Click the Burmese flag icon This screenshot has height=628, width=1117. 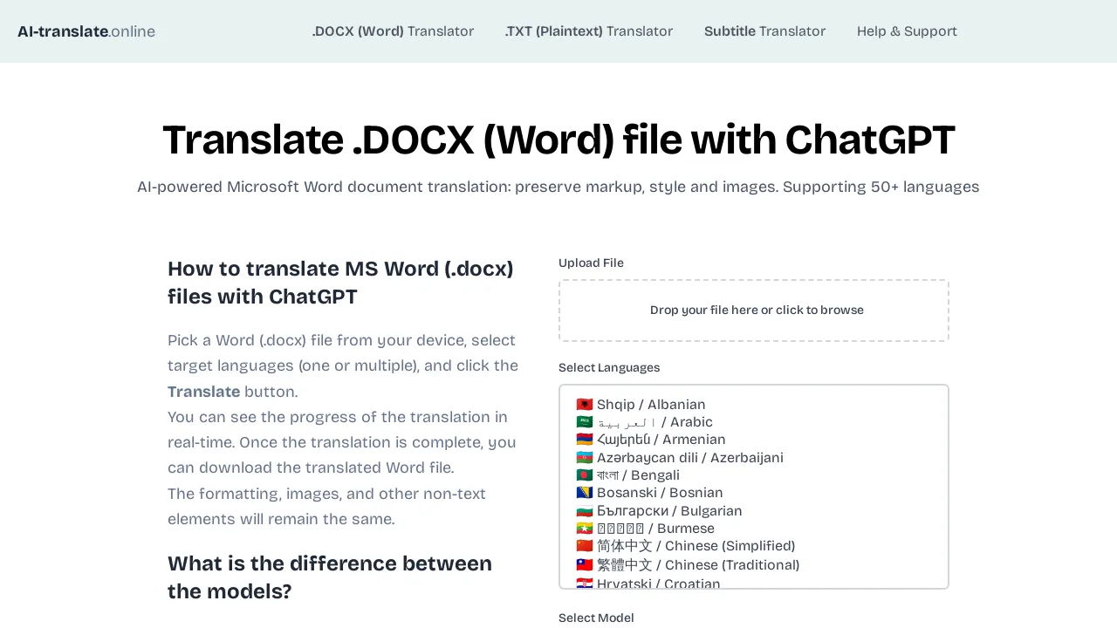pyautogui.click(x=585, y=528)
